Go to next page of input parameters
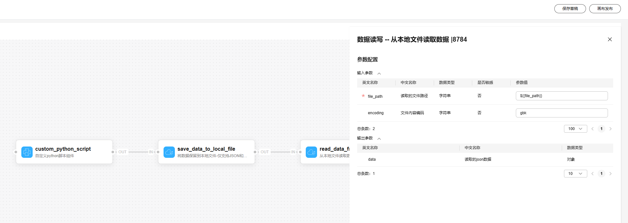This screenshot has width=628, height=223. pyautogui.click(x=611, y=129)
